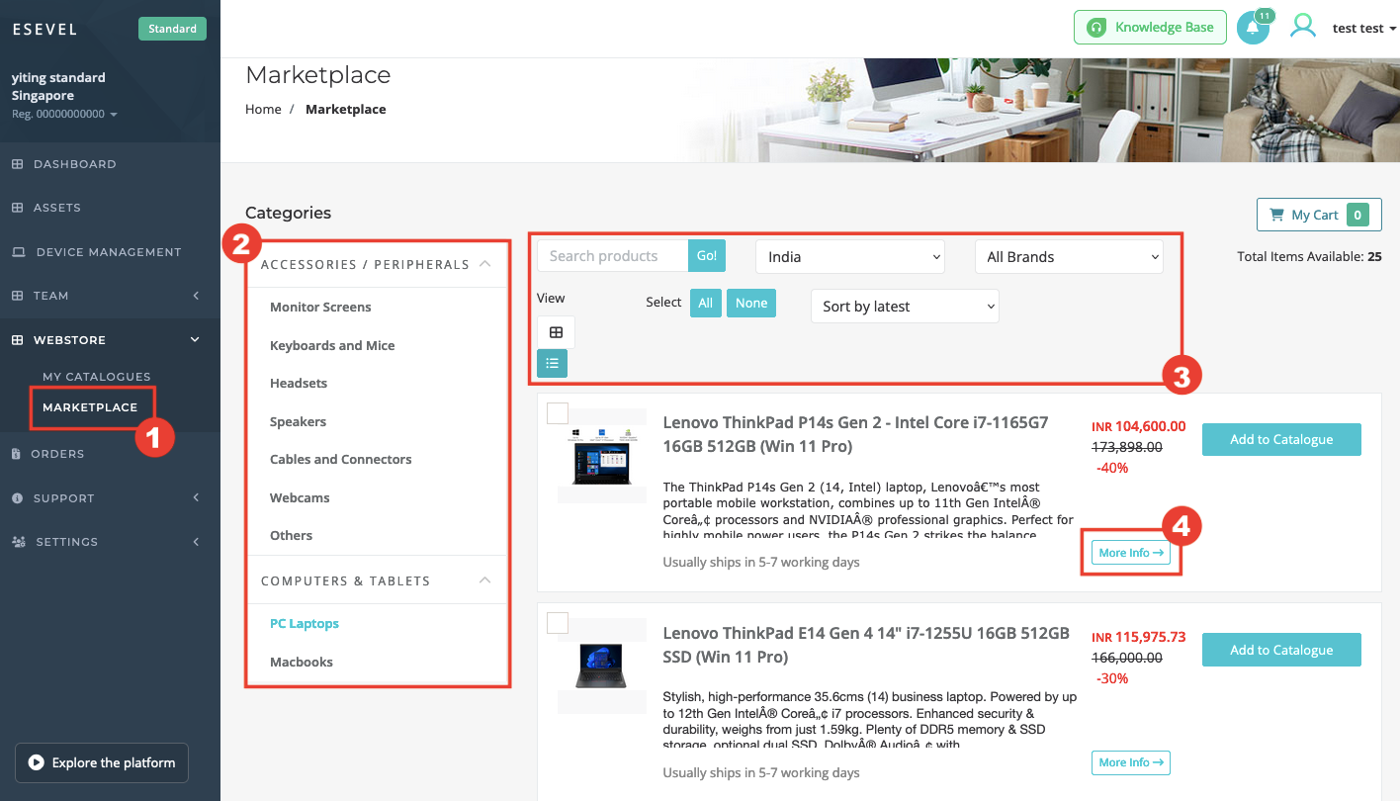Click the user profile avatar icon

coord(1303,27)
